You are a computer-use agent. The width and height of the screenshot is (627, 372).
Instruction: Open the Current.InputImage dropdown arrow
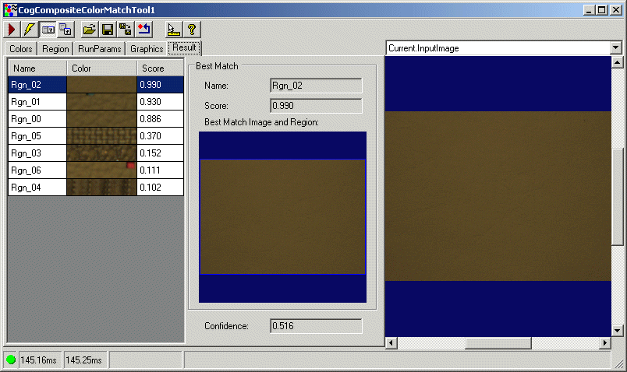pyautogui.click(x=616, y=48)
